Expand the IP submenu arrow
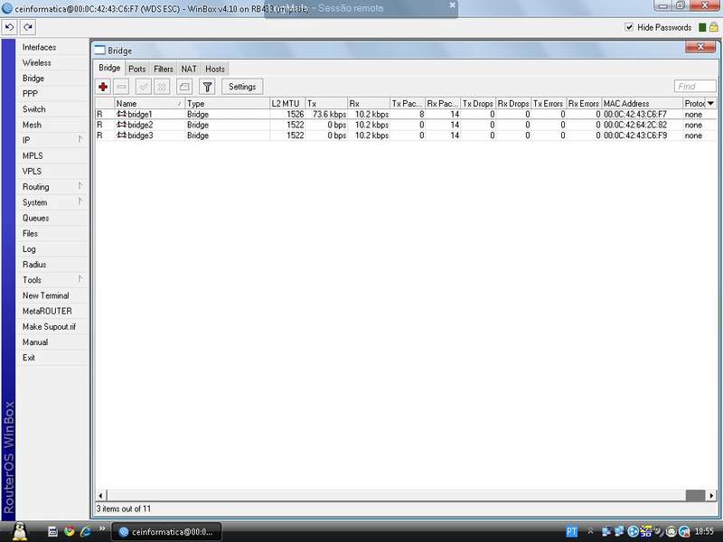The width and height of the screenshot is (723, 542). tap(80, 139)
